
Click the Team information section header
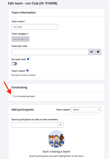[x=24, y=12]
